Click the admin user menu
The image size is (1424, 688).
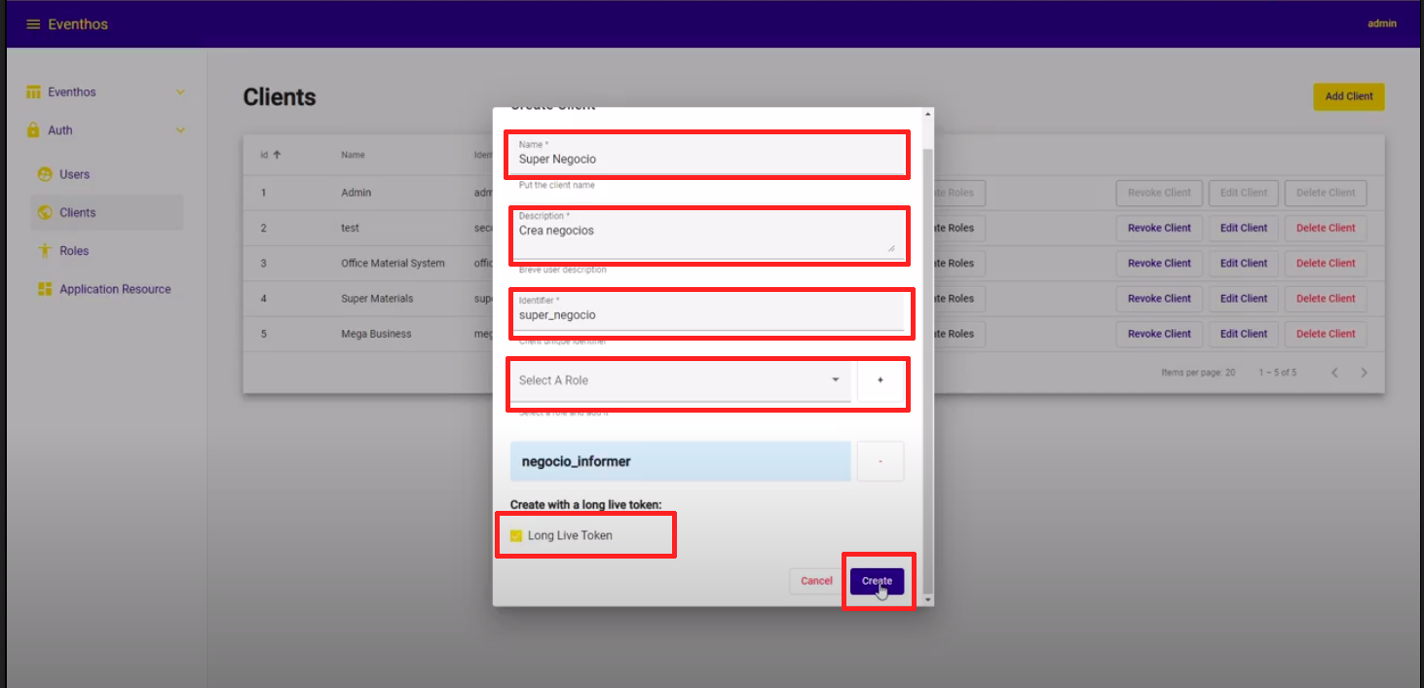tap(1381, 24)
